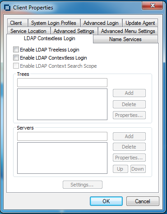This screenshot has height=214, width=167.
Task: Select the LDAP Contextless Login tab
Action: pos(50,38)
